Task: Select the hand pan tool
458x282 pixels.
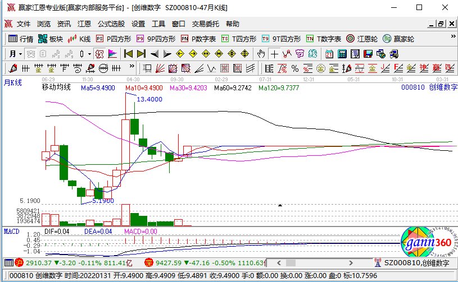Action: pyautogui.click(x=261, y=54)
